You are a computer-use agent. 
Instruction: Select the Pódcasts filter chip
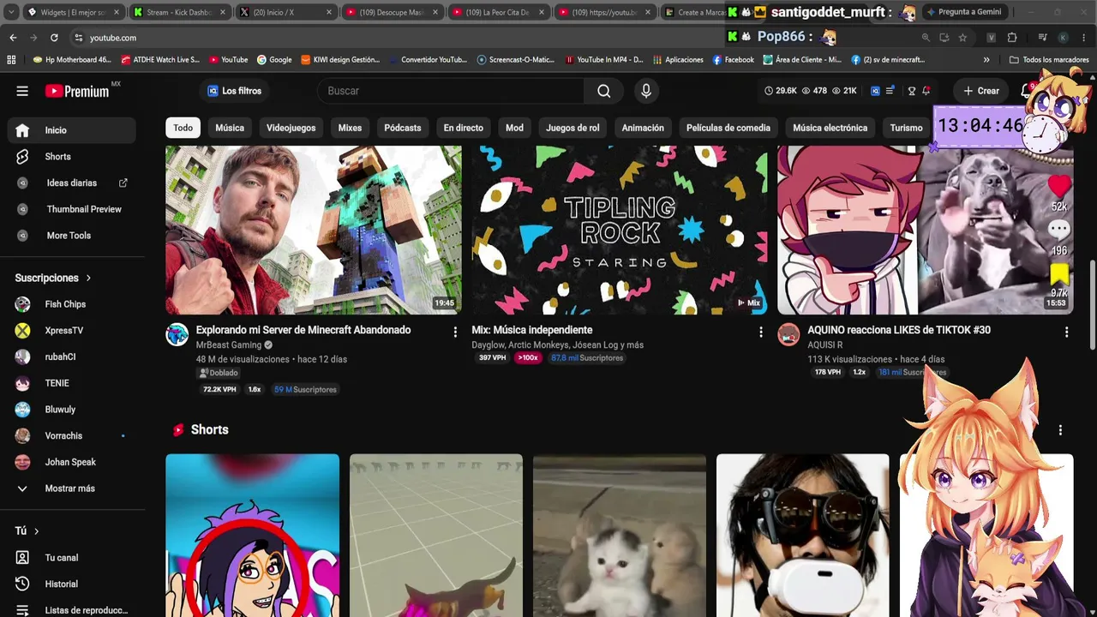pos(403,128)
